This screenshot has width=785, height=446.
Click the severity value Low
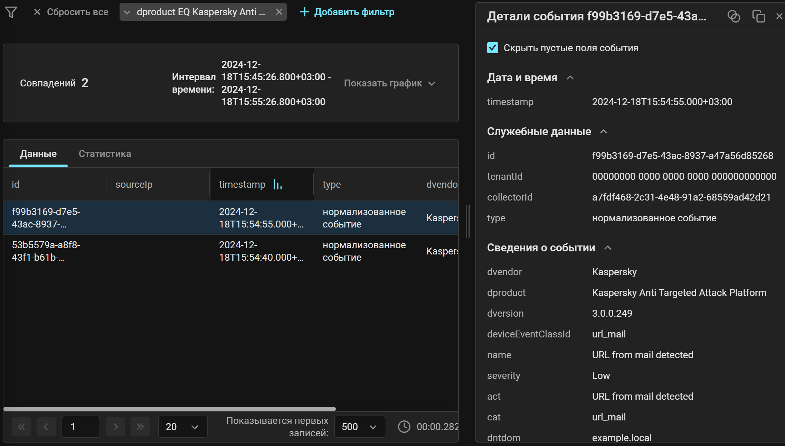[x=601, y=376]
